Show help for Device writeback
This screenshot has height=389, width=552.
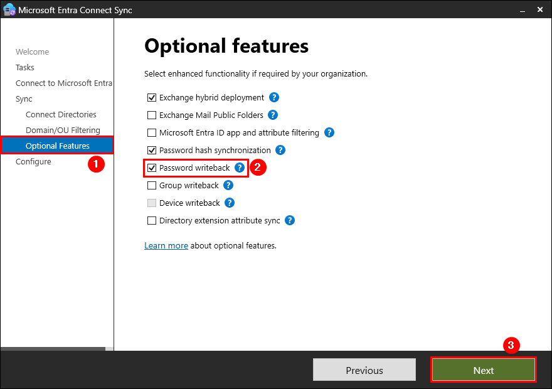[x=230, y=203]
